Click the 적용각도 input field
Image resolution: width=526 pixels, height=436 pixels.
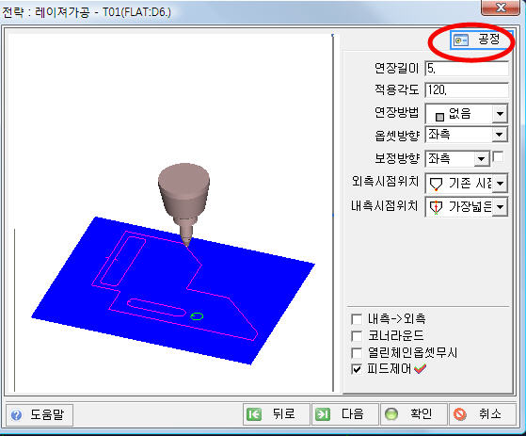click(x=467, y=90)
